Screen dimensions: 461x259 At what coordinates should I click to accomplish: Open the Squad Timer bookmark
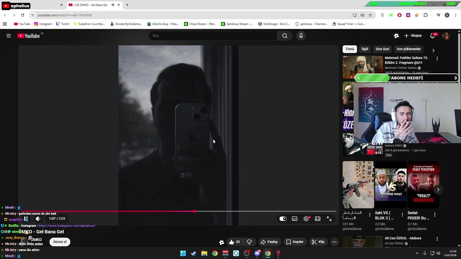(348, 24)
